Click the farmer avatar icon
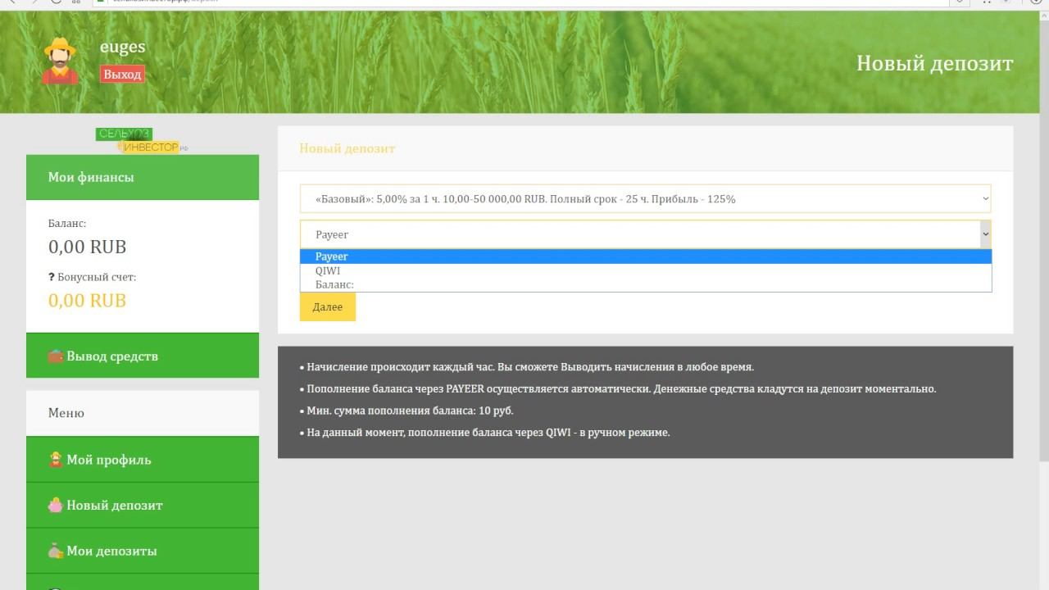The image size is (1049, 590). tap(60, 61)
